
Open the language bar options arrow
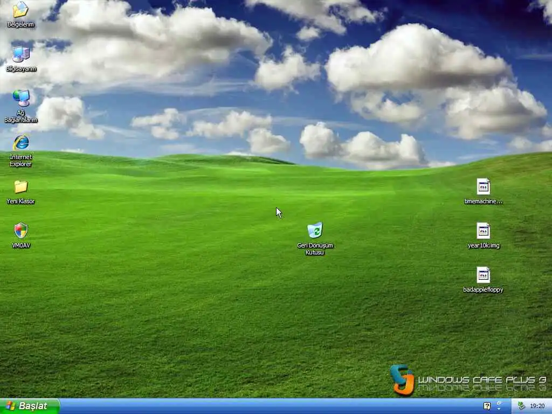point(499,409)
